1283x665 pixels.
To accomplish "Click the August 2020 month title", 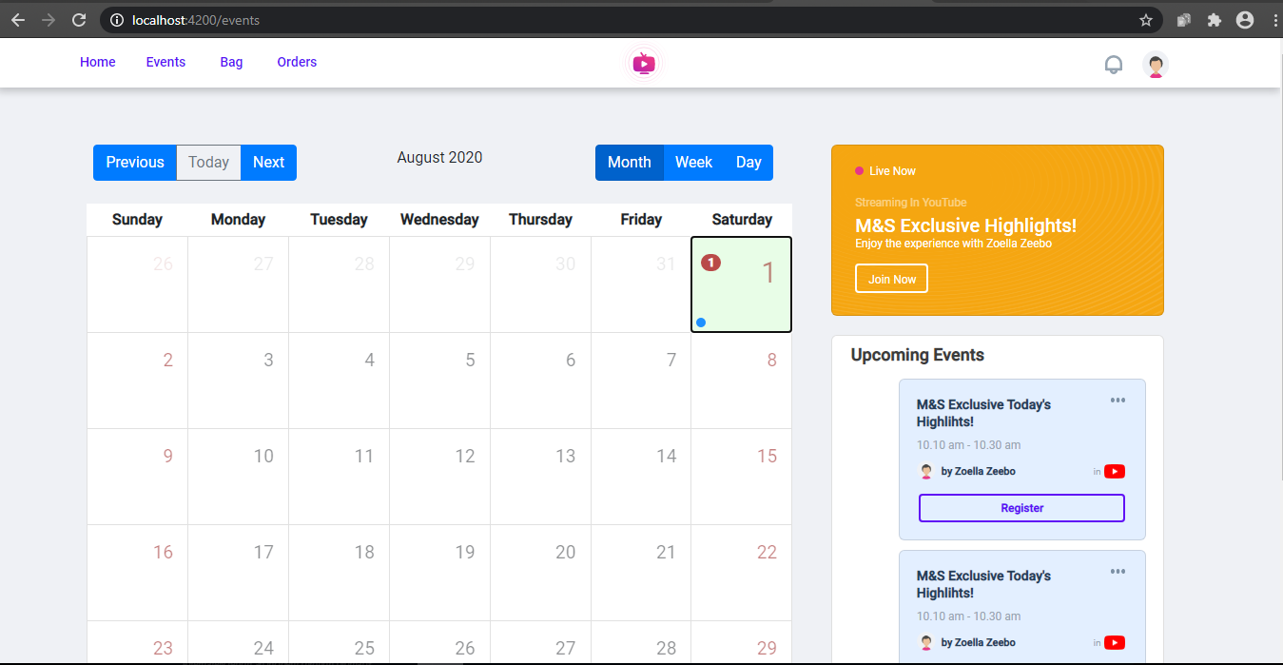I will 439,158.
